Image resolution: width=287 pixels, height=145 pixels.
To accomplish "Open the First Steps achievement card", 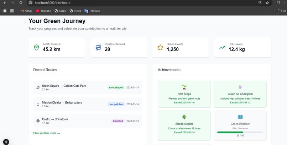I will [x=184, y=94].
